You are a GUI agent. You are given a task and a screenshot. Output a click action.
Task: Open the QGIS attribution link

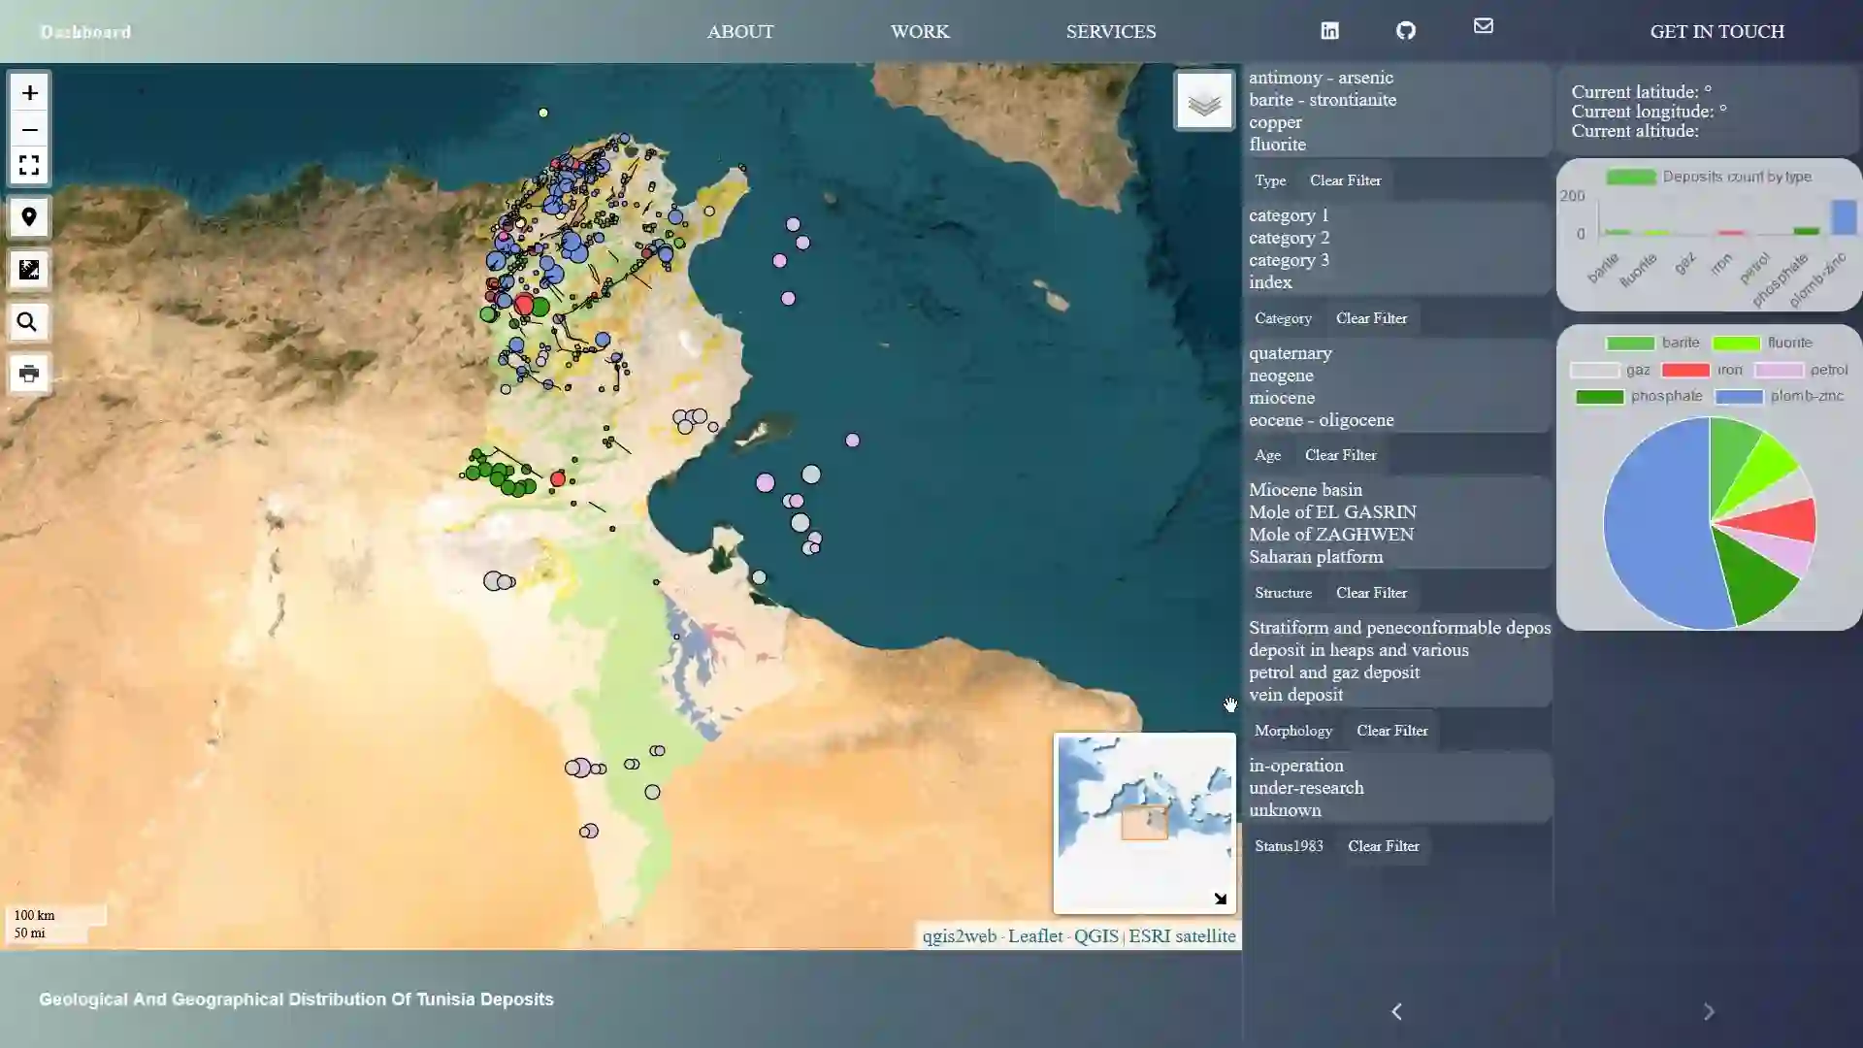[1096, 936]
